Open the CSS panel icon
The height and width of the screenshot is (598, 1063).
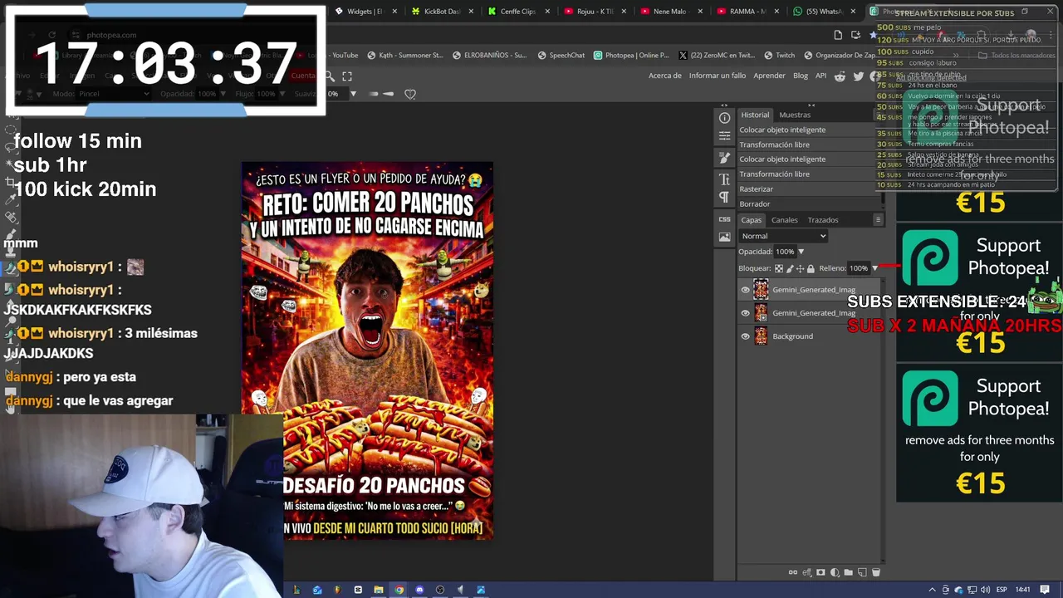724,219
